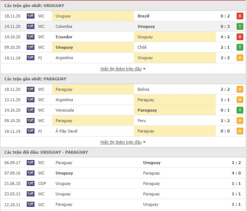Click the world flag icon beside 06.09.17 head-to-head match
The height and width of the screenshot is (211, 247).
point(30,163)
